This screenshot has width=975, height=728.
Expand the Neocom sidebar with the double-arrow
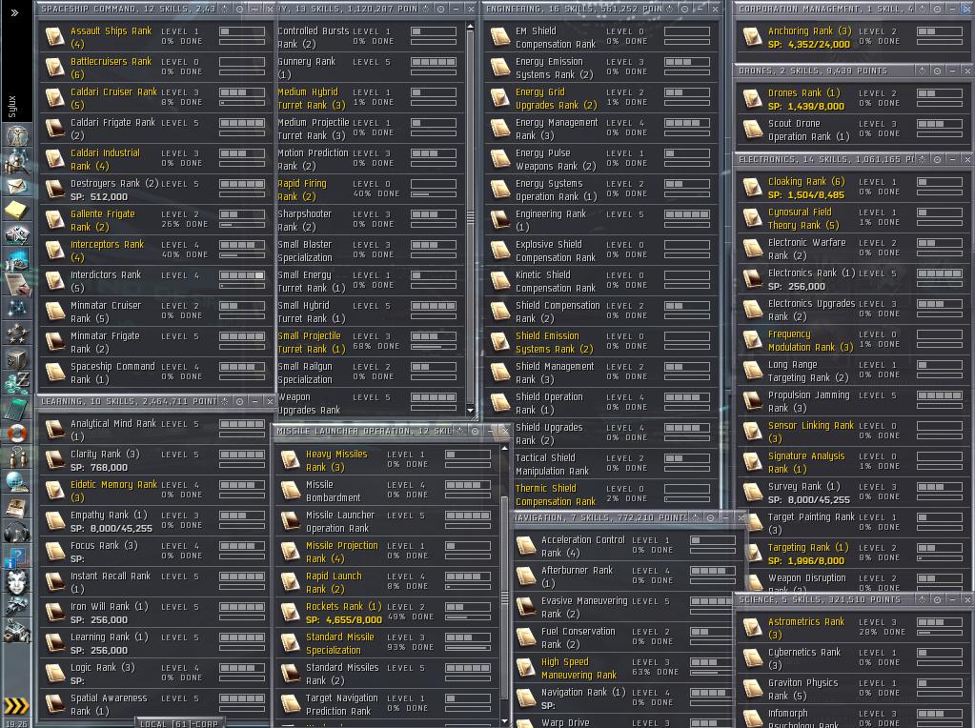(x=15, y=12)
